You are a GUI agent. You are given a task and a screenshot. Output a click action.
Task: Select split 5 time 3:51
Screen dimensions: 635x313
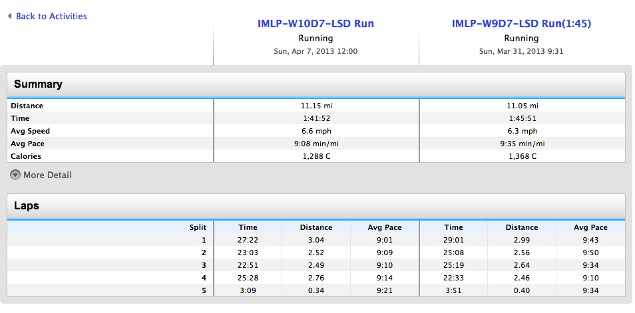(x=453, y=290)
